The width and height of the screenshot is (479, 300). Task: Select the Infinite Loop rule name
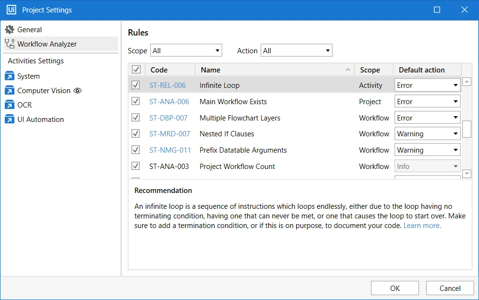(219, 85)
